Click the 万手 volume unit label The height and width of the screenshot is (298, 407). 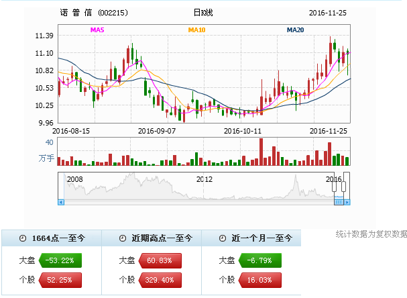point(46,158)
